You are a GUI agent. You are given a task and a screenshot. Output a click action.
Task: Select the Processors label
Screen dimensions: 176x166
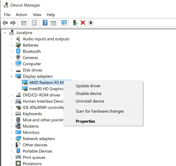pos(32,164)
